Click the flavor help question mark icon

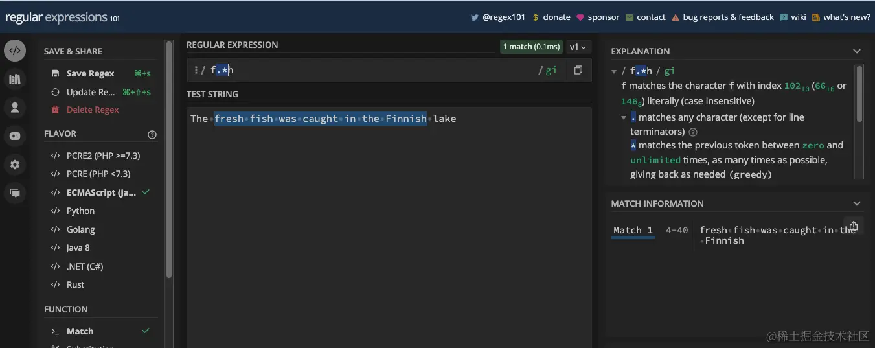click(x=152, y=135)
